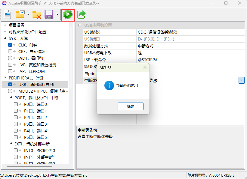
Task: Click the green export arrow icon
Action: pos(81,14)
